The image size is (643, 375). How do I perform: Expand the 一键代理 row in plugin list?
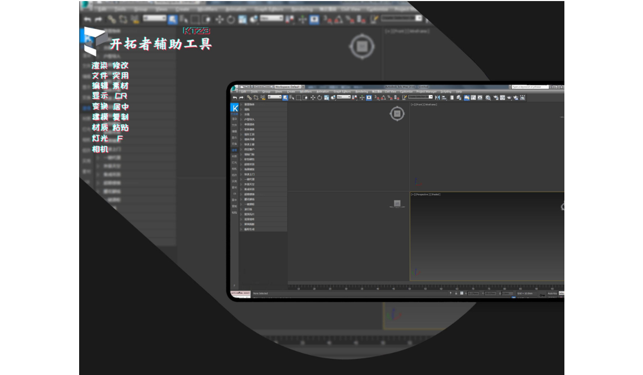tap(263, 179)
